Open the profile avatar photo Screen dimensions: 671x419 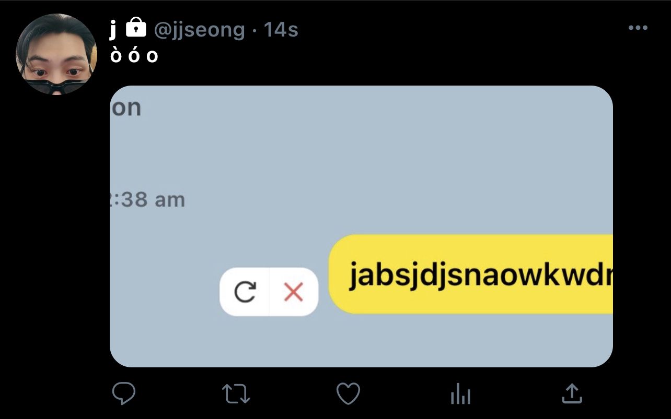(56, 54)
